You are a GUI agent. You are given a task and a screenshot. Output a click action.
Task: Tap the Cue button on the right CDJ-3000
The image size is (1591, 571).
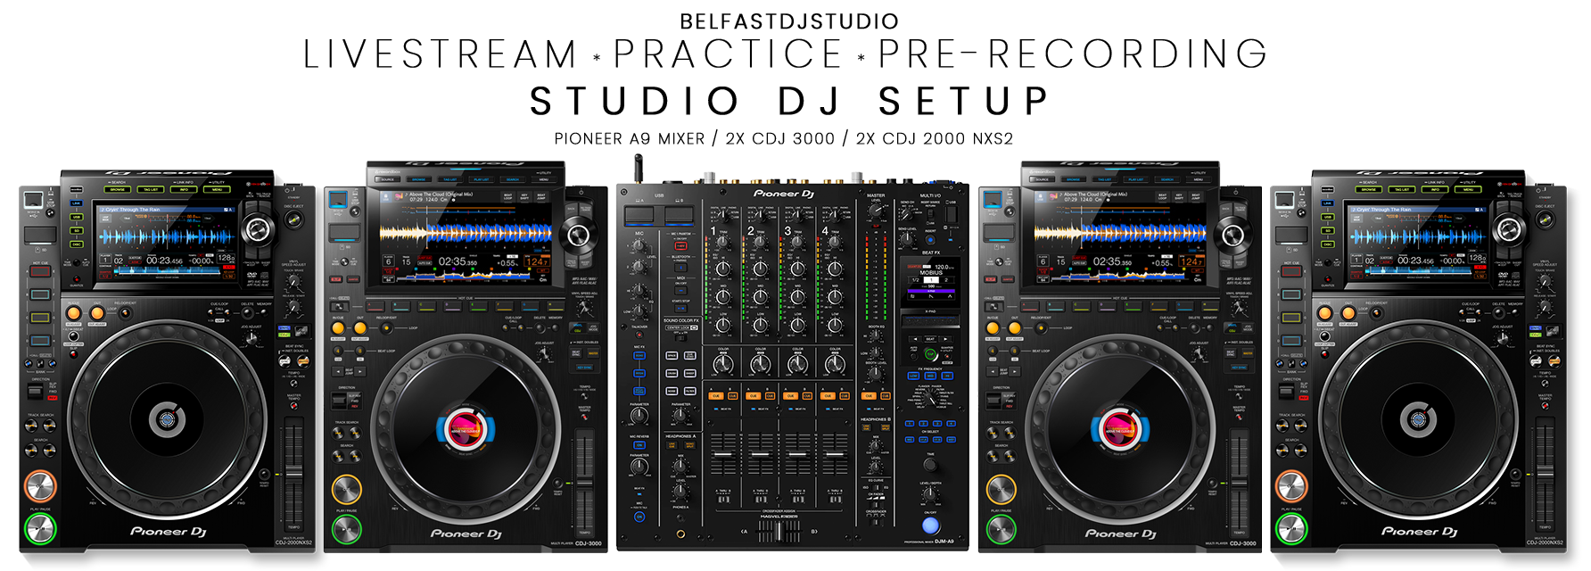1000,489
